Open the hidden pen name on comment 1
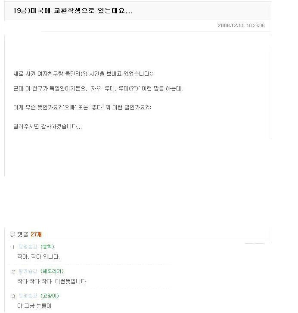Screen dimensions: 298x313 tap(28, 247)
